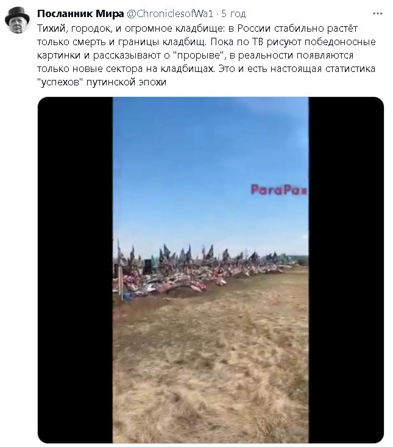
Task: Open the top-hat profile avatar
Action: 18,20
